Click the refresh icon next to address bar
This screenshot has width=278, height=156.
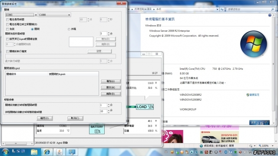click(x=222, y=10)
